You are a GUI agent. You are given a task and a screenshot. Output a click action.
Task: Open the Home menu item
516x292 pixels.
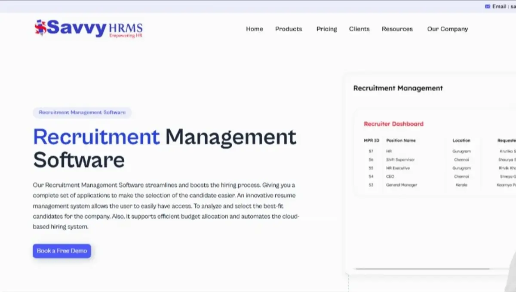[x=254, y=29]
